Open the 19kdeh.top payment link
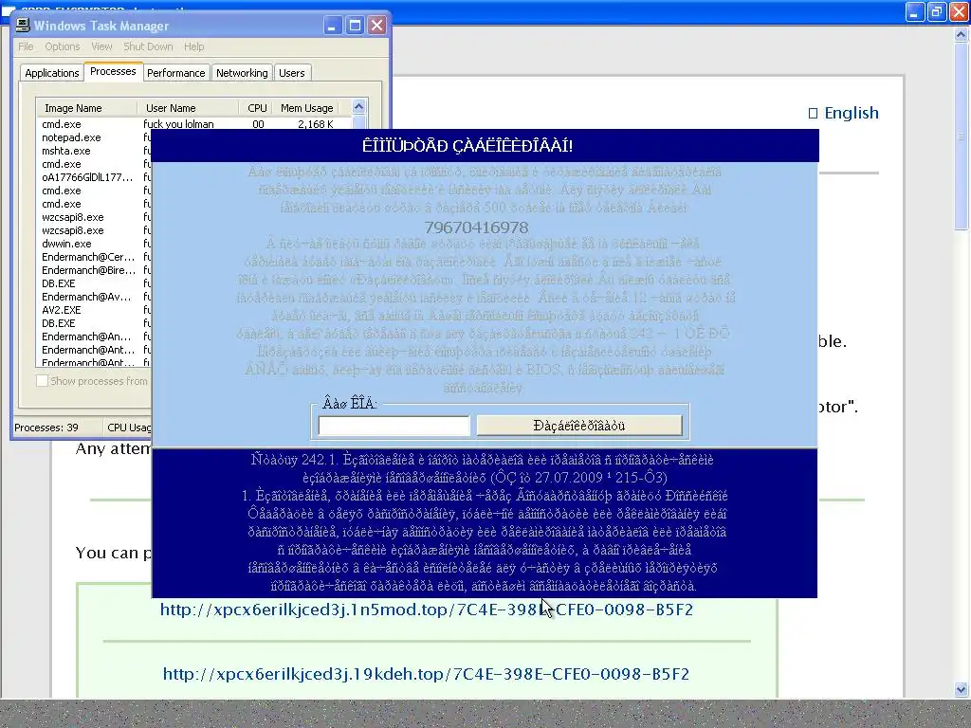The width and height of the screenshot is (971, 728). pos(426,674)
